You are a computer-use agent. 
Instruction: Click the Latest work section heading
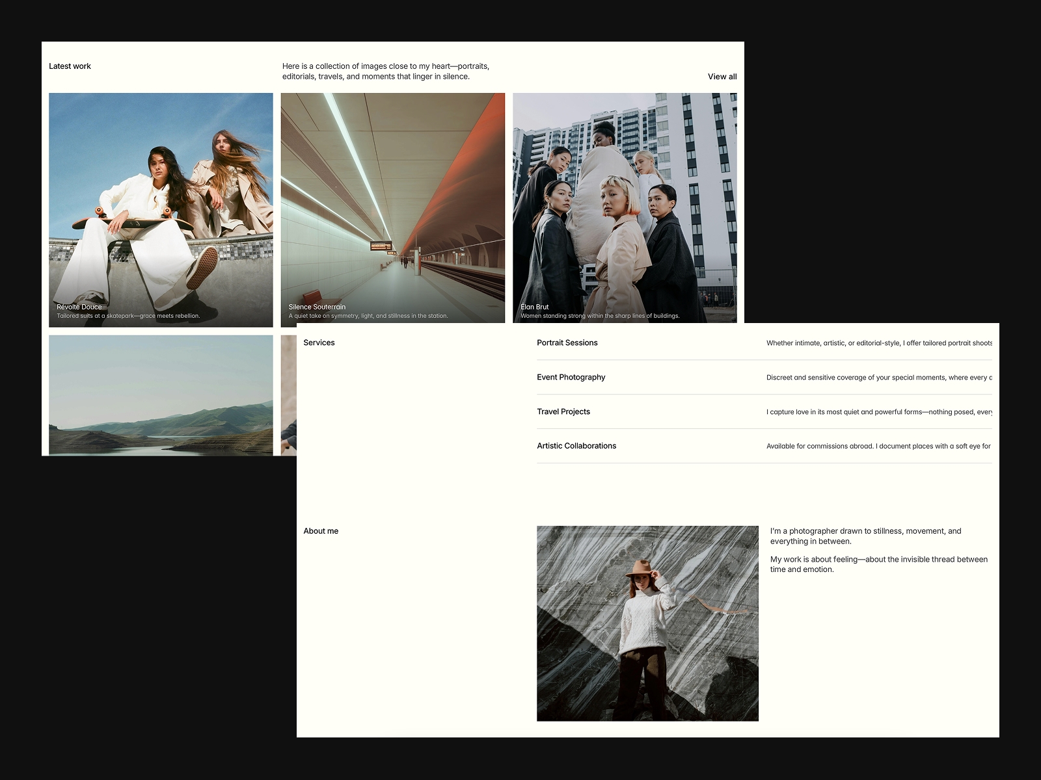click(x=70, y=66)
